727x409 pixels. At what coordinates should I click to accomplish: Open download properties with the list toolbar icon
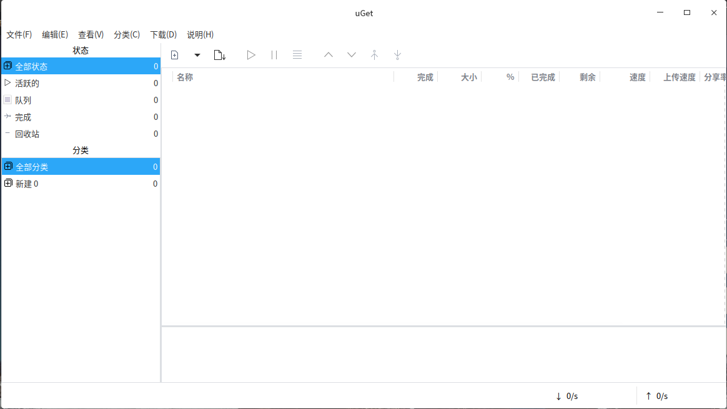297,55
